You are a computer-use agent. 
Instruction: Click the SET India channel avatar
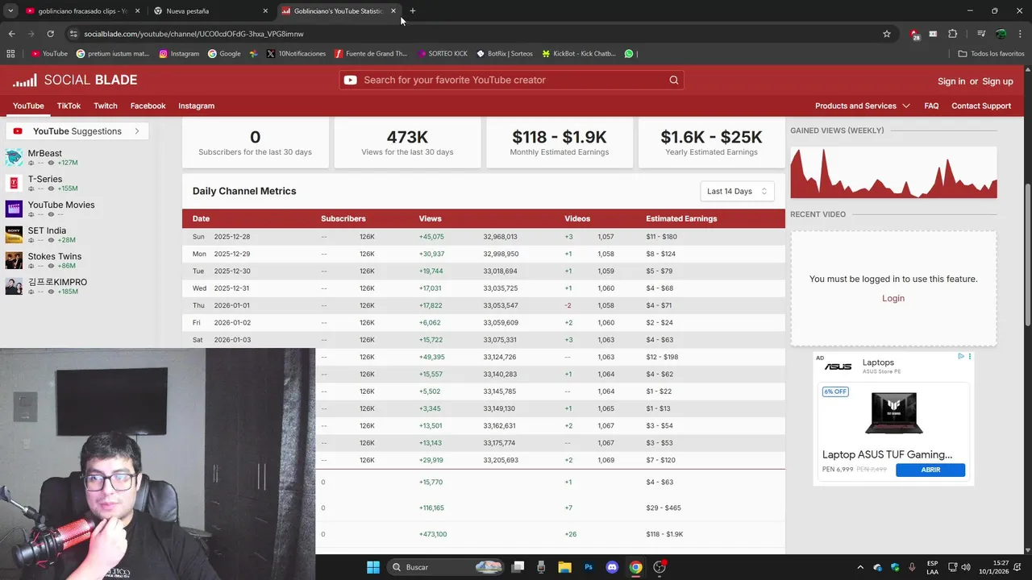point(14,234)
